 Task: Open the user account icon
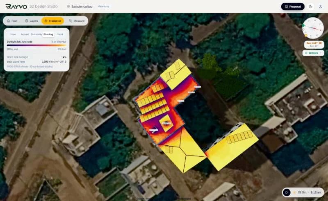(320, 7)
